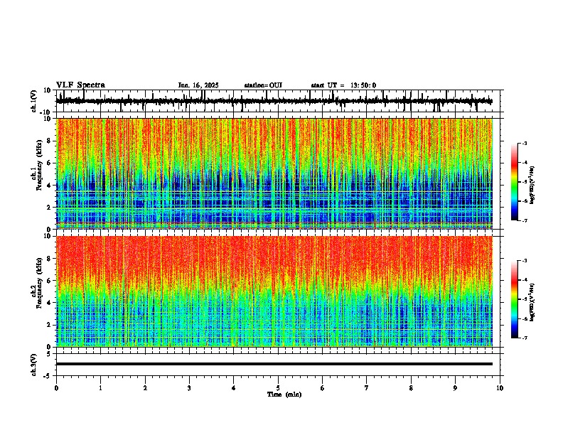The image size is (563, 435).
Task: Click the "-7" tick on ch.2 colorbar
Action: point(524,338)
